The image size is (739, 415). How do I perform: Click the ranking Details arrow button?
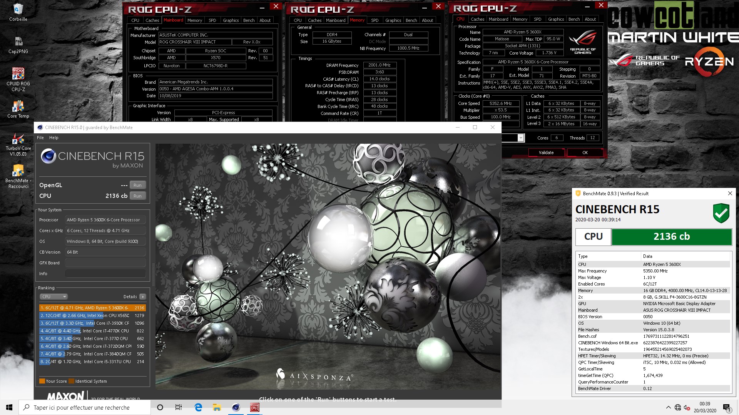coord(142,297)
